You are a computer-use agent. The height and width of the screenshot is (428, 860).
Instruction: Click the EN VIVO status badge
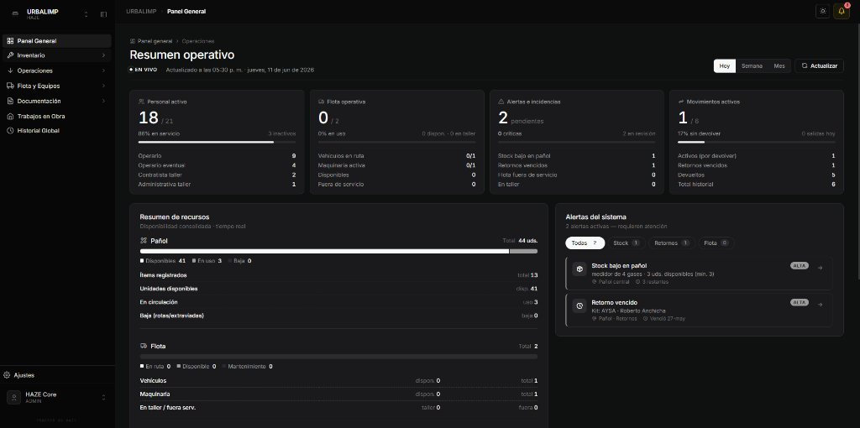[144, 70]
